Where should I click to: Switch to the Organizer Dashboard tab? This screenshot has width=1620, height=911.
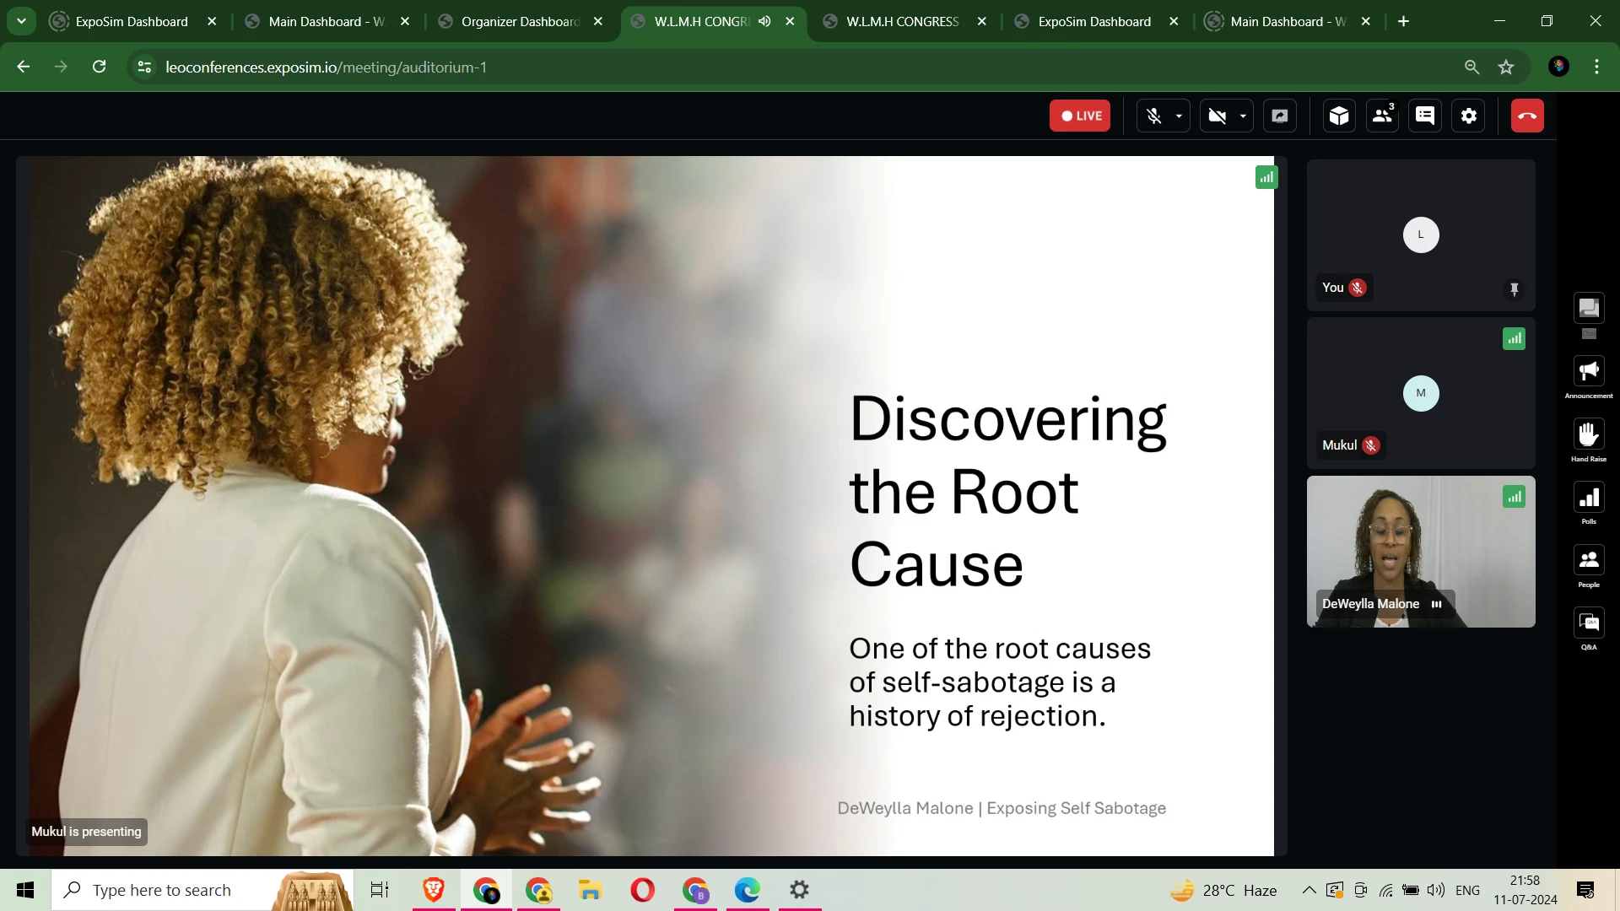tap(520, 21)
